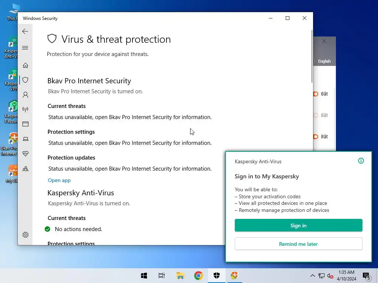The image size is (378, 283).
Task: Open Device performance & health heart icon
Action: pos(25,154)
